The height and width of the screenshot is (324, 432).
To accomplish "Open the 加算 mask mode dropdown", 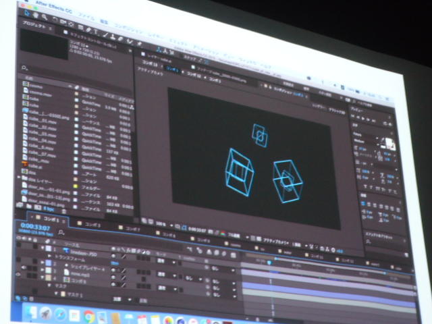I will 122,299.
